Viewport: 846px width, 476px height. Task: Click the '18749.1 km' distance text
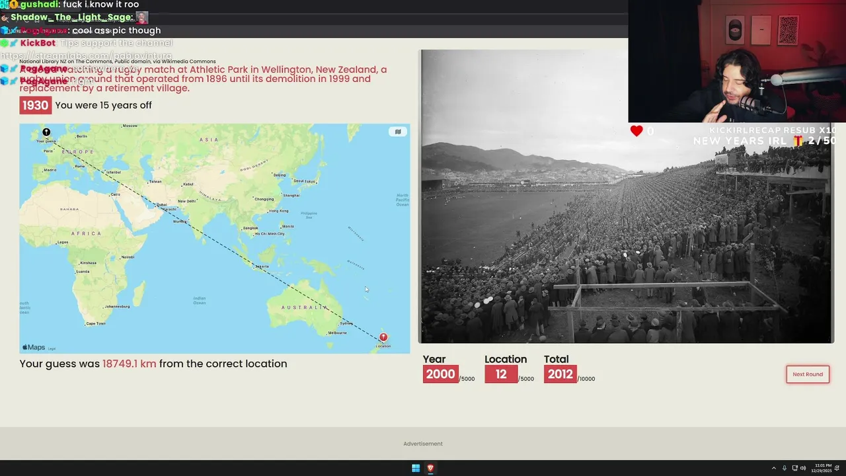click(x=130, y=364)
